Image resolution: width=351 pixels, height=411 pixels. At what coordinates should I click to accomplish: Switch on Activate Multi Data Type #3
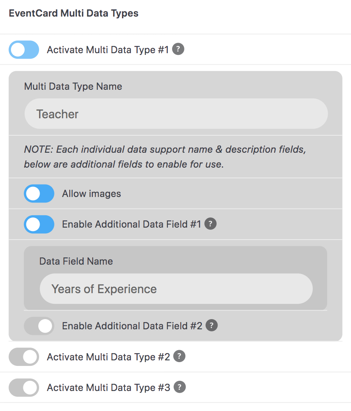[24, 387]
